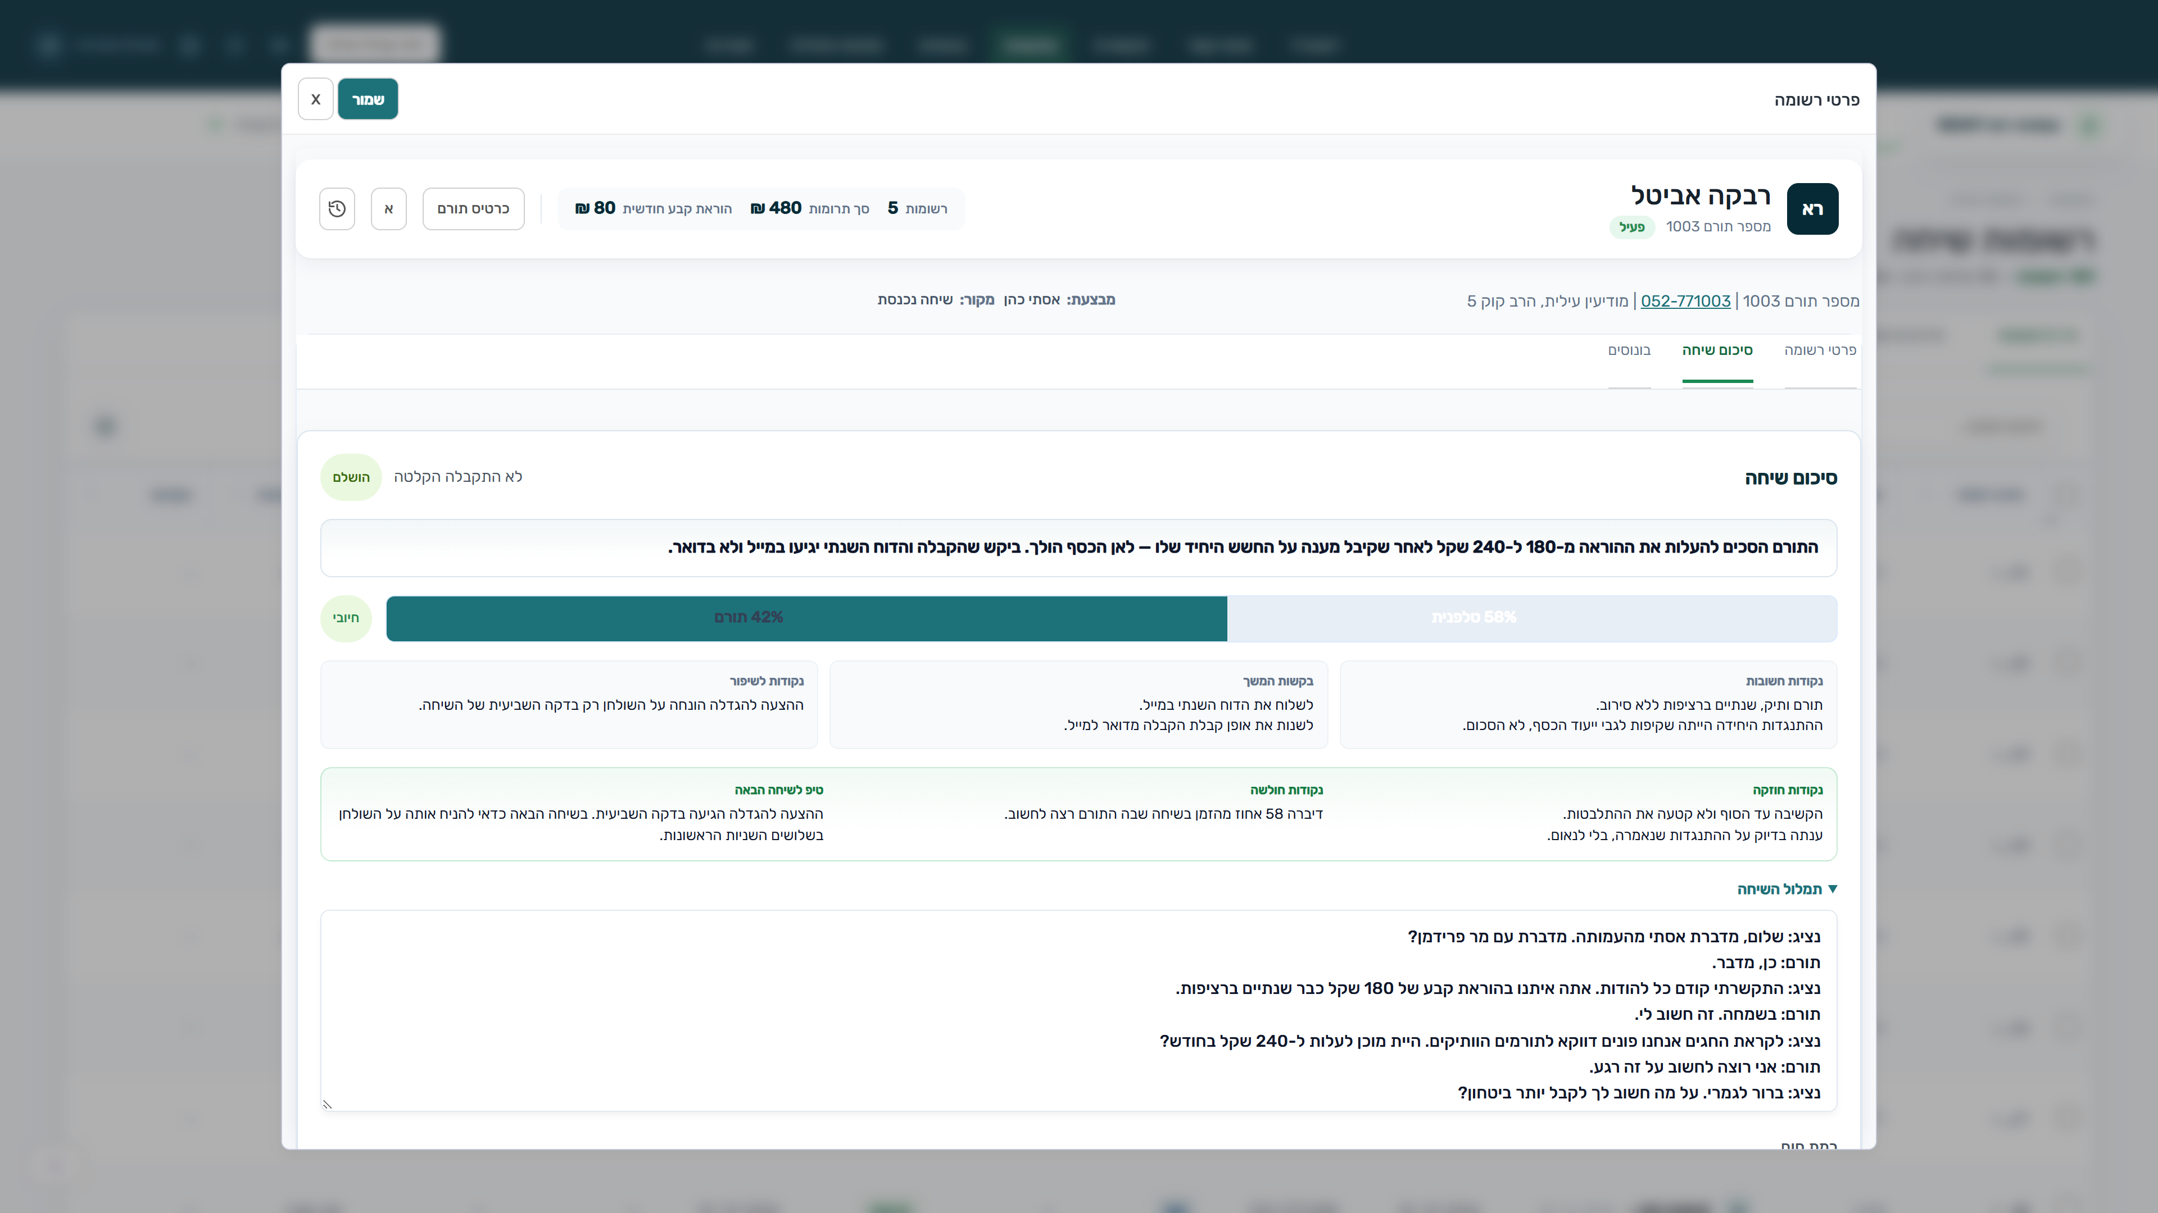The height and width of the screenshot is (1213, 2158).
Task: Click the 58% טלפנית talk-share segment
Action: click(x=1531, y=618)
